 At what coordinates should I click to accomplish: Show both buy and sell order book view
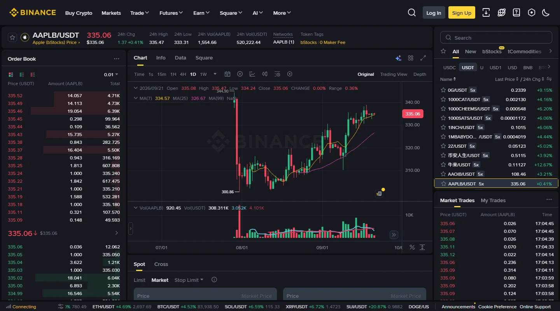coord(11,74)
